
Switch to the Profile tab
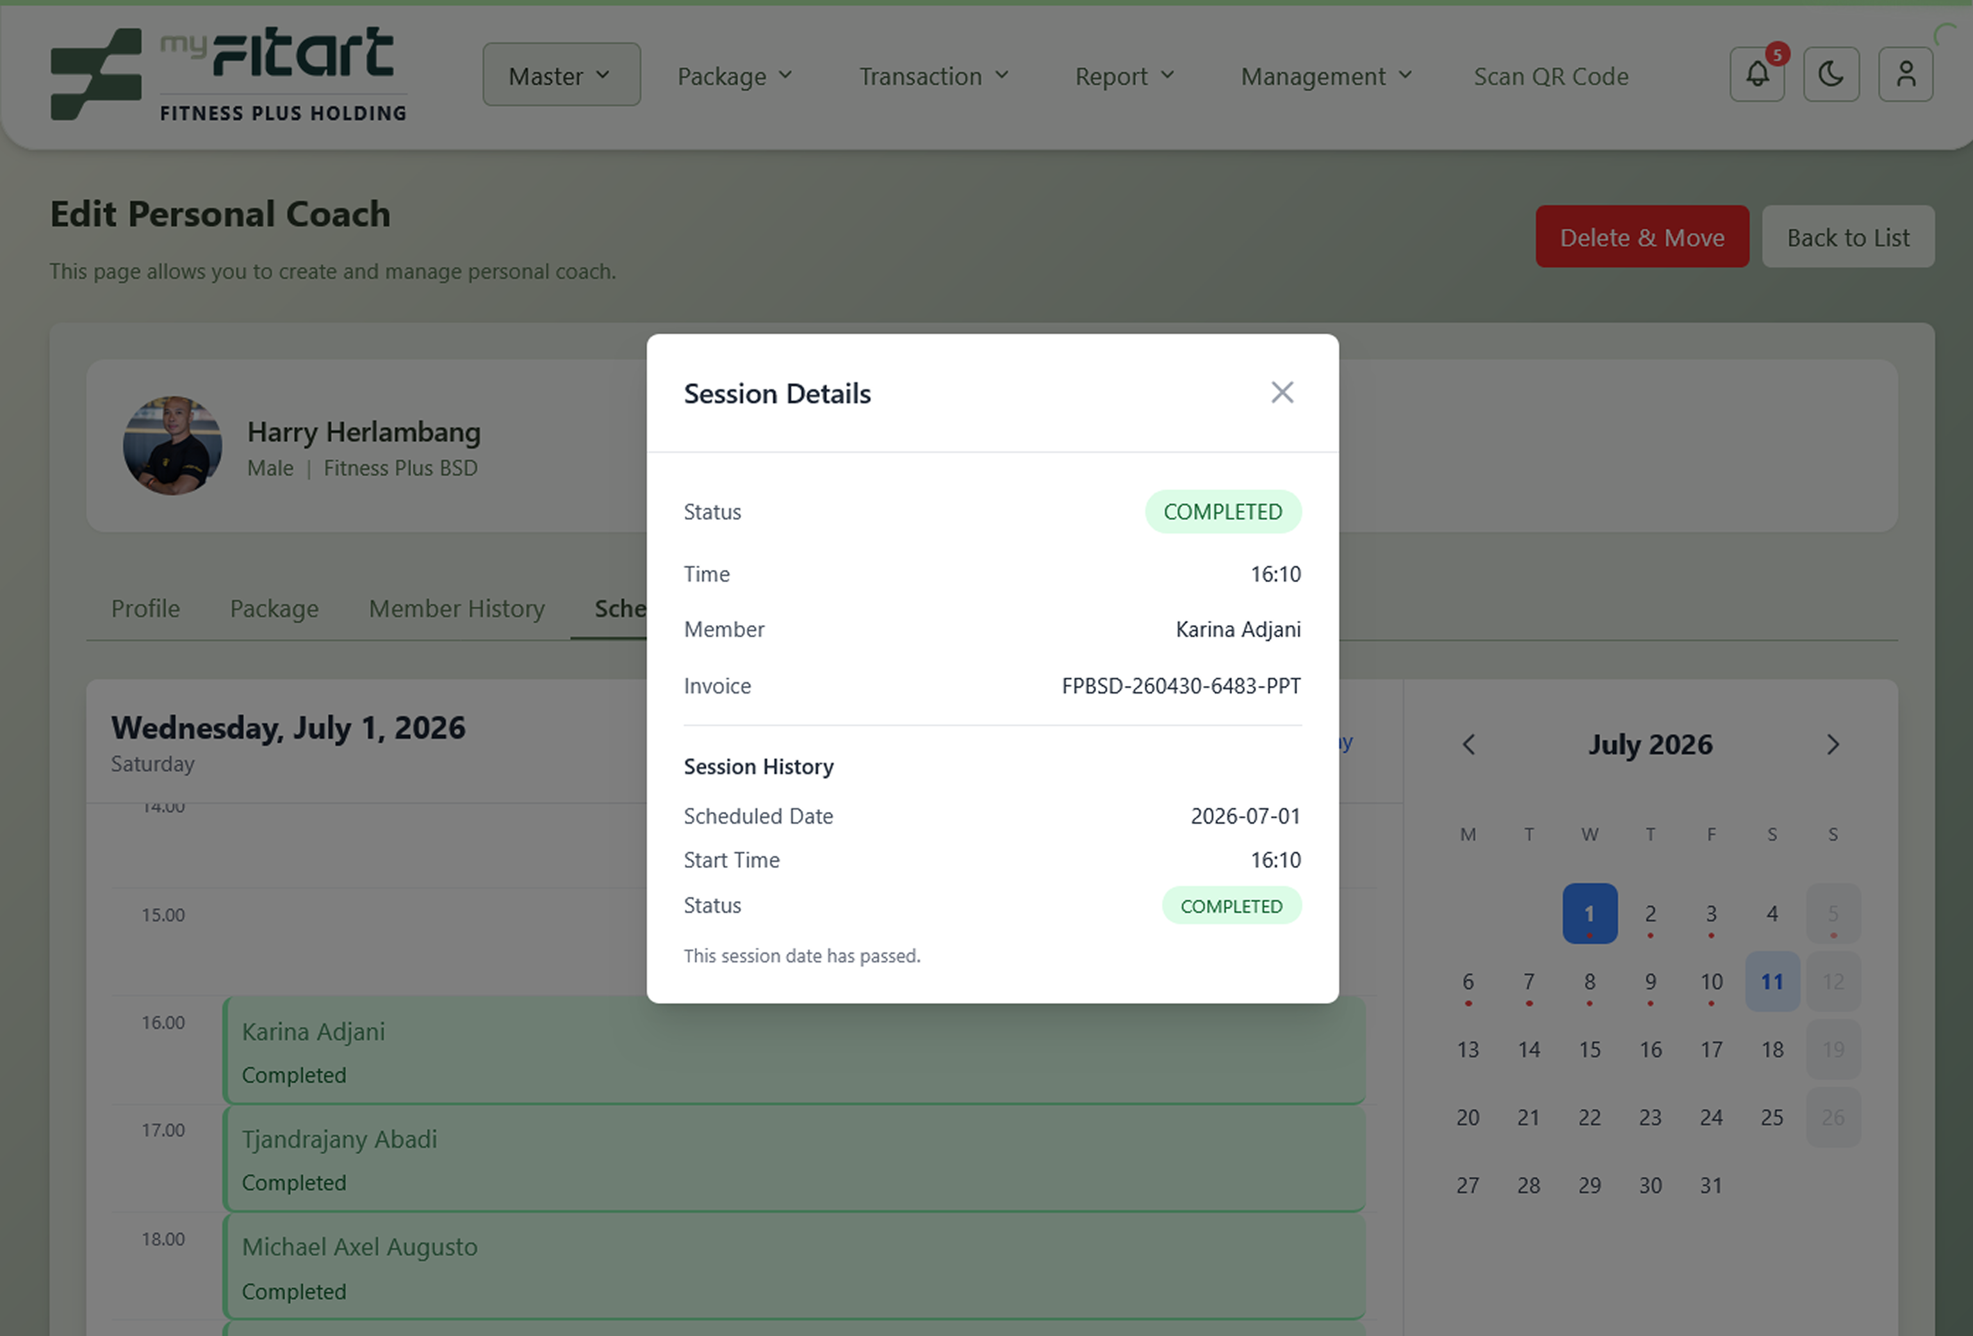(x=145, y=608)
